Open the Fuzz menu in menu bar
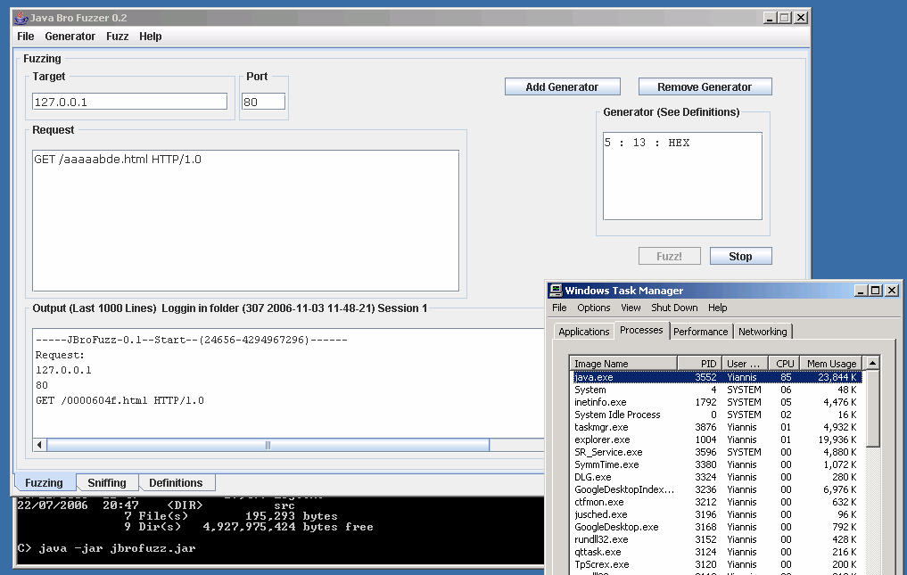The height and width of the screenshot is (575, 907). coord(117,37)
